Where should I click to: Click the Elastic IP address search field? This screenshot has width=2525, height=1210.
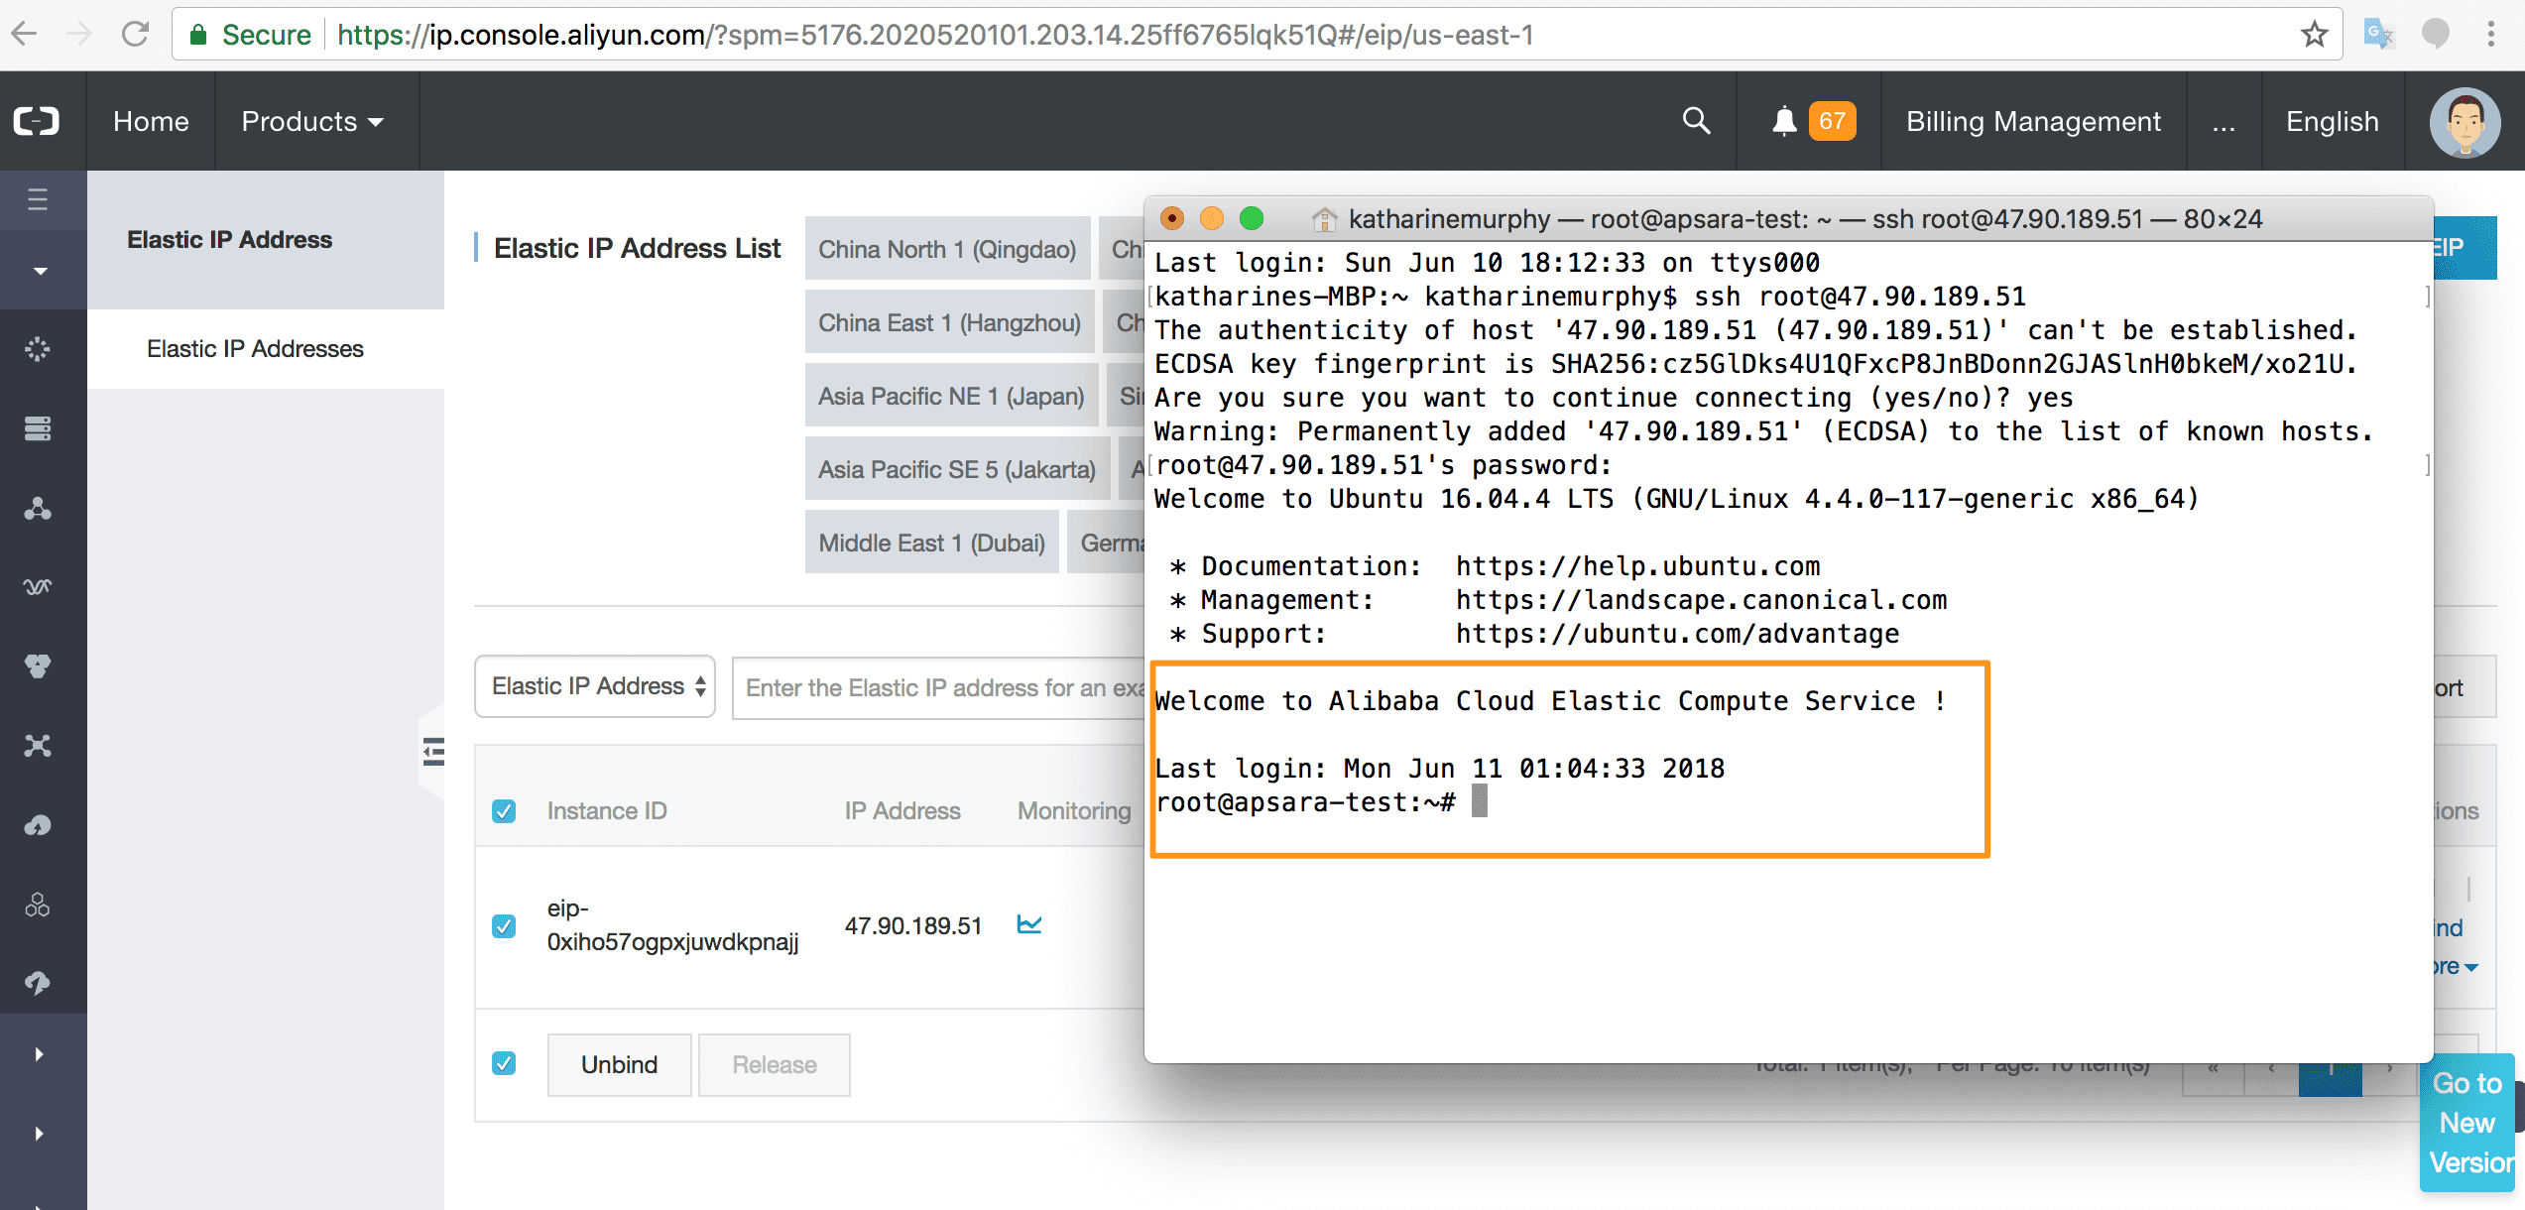[x=938, y=687]
